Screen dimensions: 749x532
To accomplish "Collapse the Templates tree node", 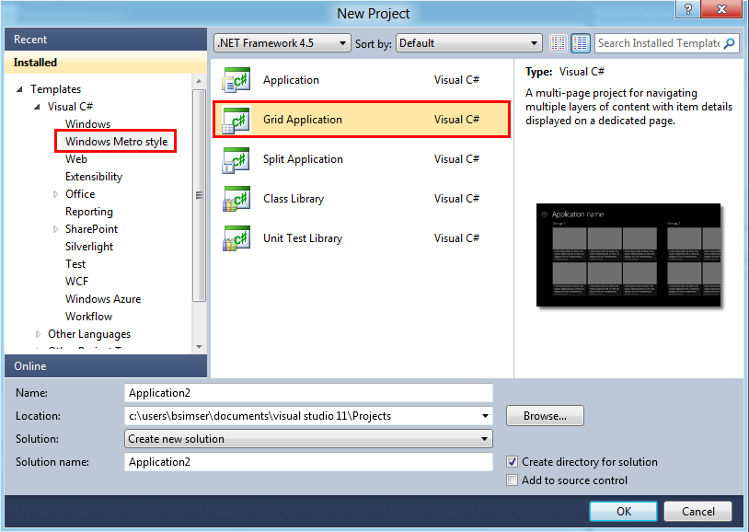I will [x=19, y=89].
